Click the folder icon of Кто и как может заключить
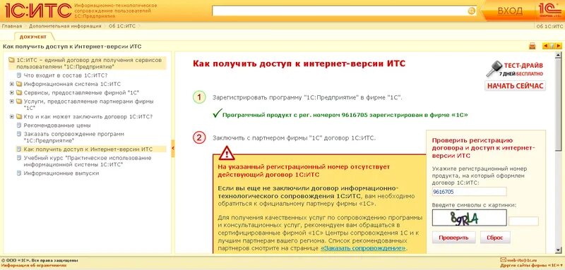 point(19,117)
